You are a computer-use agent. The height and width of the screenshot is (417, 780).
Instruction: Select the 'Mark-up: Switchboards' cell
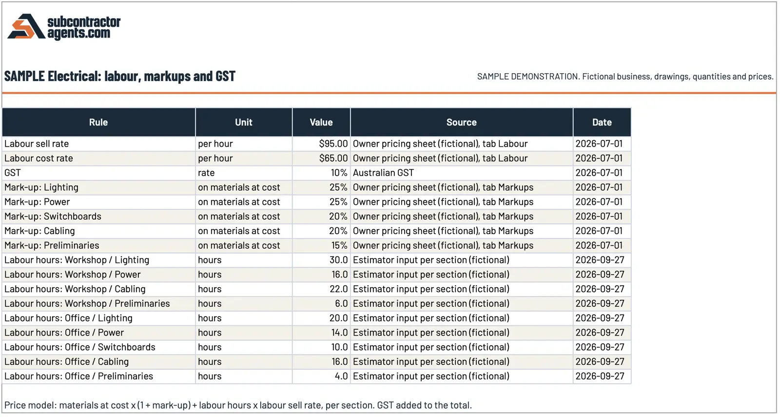98,217
